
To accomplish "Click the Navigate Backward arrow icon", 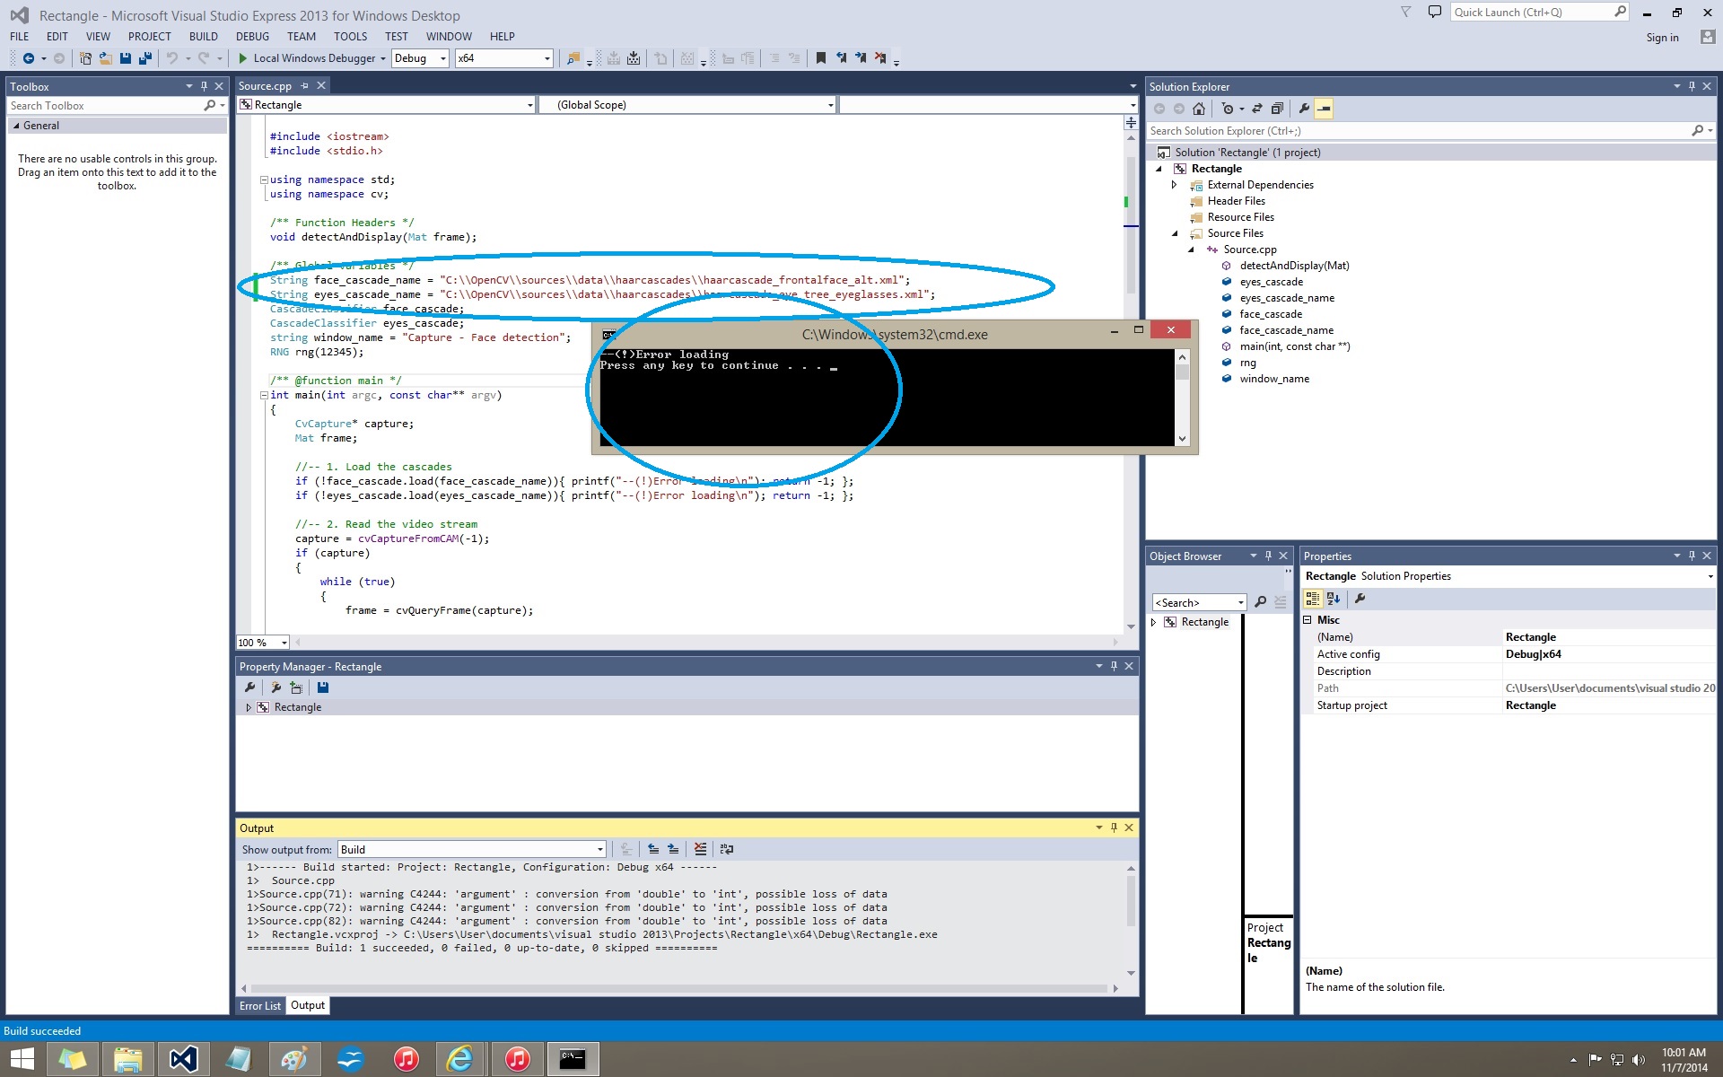I will (29, 58).
